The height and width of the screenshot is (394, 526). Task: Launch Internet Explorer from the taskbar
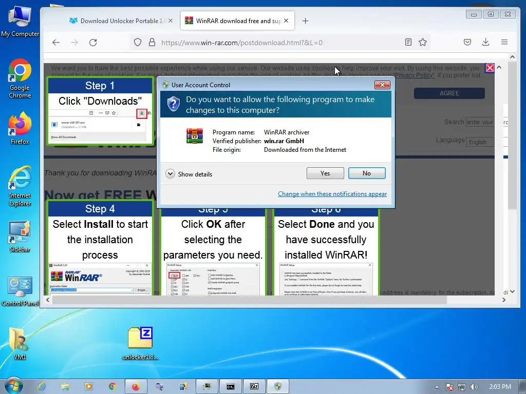click(x=42, y=386)
